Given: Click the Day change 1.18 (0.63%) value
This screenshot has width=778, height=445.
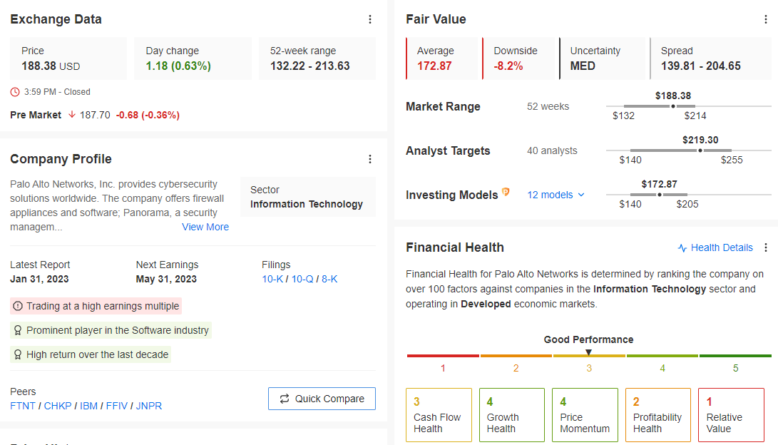Looking at the screenshot, I should point(178,66).
